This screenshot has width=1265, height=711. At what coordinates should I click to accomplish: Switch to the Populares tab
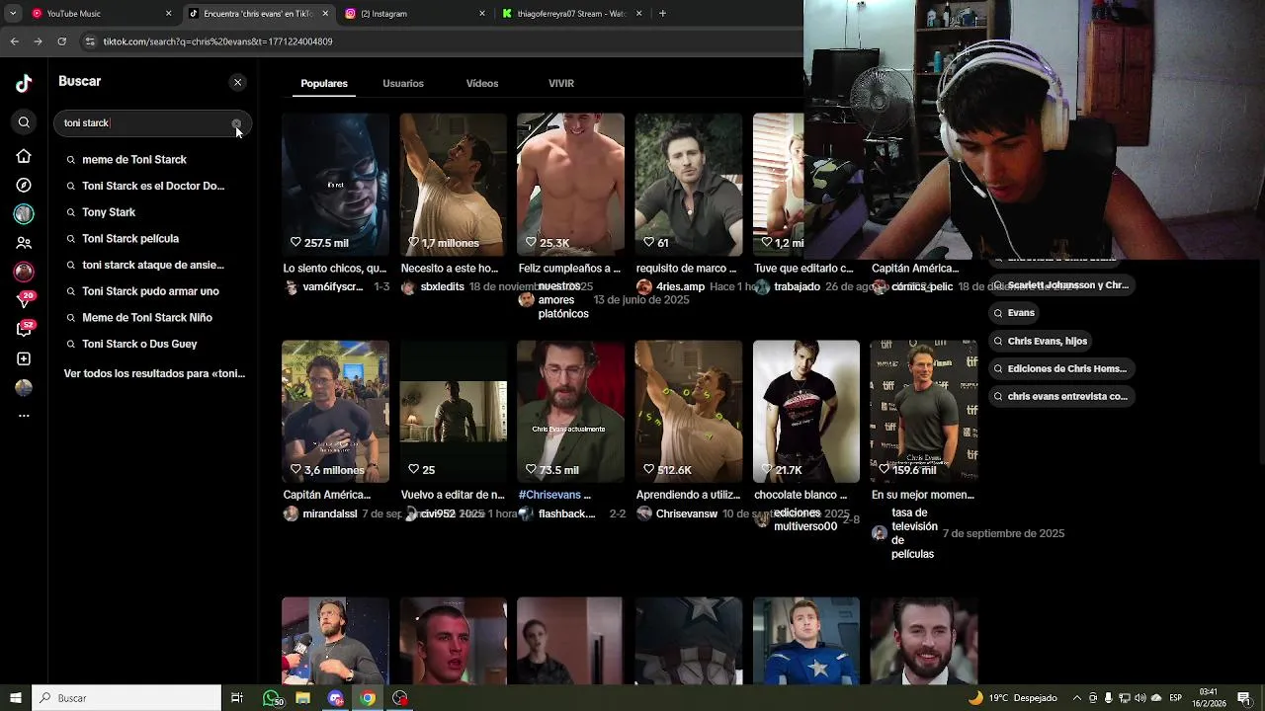pyautogui.click(x=324, y=84)
